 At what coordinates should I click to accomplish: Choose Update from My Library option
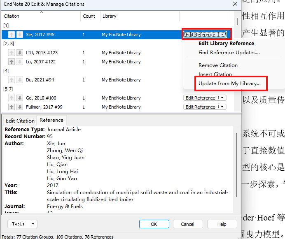point(229,84)
